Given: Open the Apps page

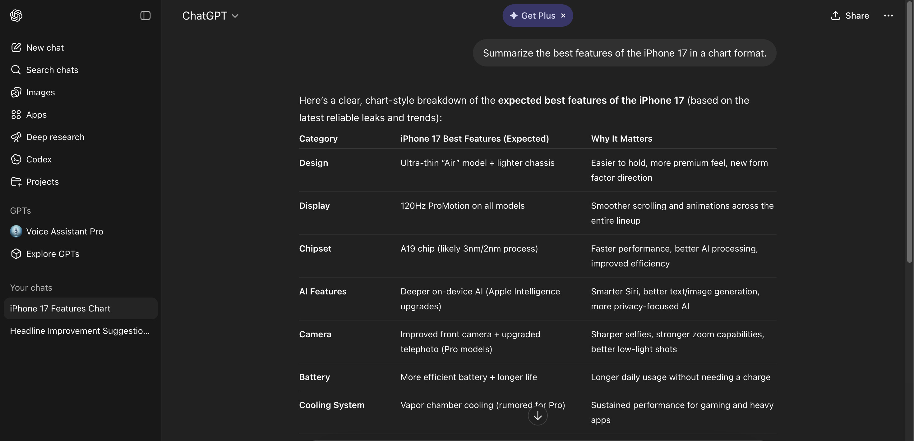Looking at the screenshot, I should [36, 115].
